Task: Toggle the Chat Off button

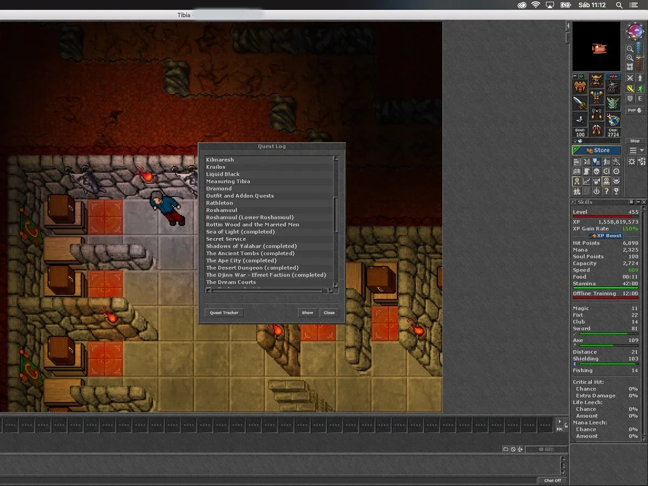Action: [x=552, y=480]
